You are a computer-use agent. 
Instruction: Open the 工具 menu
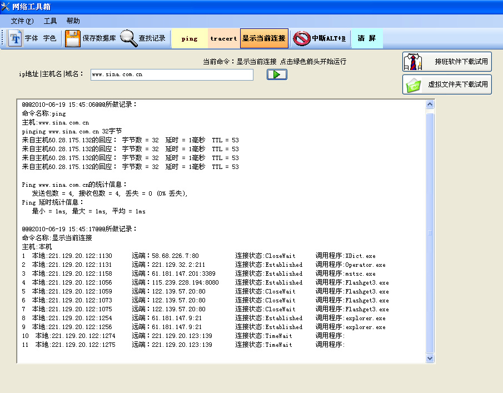coord(50,21)
